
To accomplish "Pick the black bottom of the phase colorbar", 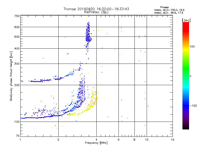I will [186, 127].
